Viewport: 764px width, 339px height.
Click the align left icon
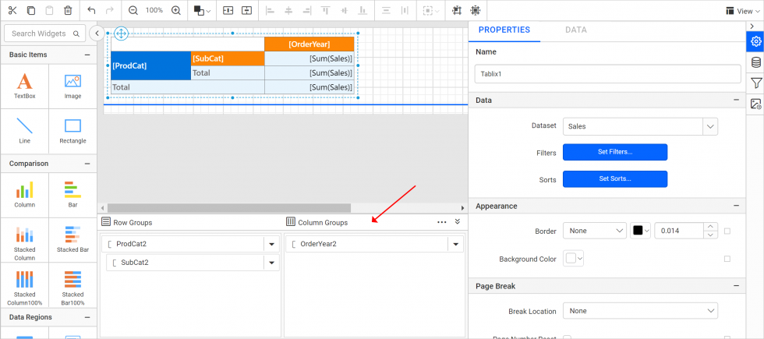coord(270,10)
